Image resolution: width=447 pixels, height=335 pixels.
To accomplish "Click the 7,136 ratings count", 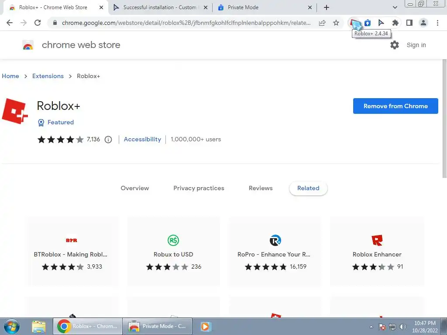I will pos(93,139).
